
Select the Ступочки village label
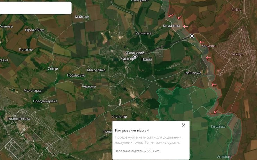(x=119, y=117)
